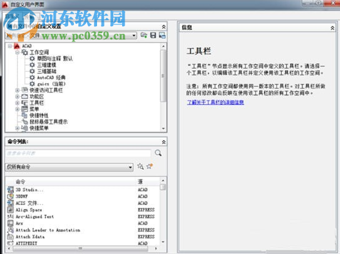Click the search magnifier icon in command list
340x254 pixels.
[158, 153]
